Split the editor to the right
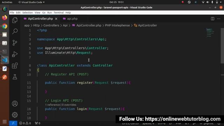Screen dimensions: 224x126 coord(212,19)
